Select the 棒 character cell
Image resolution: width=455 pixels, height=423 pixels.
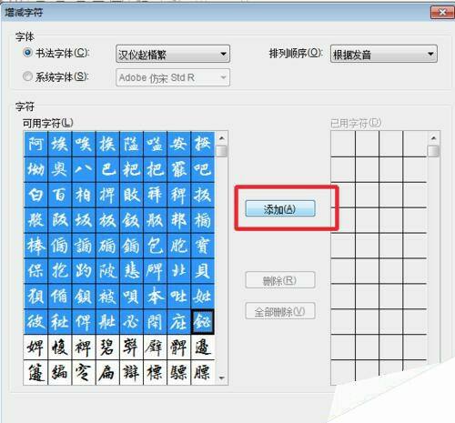(x=35, y=246)
